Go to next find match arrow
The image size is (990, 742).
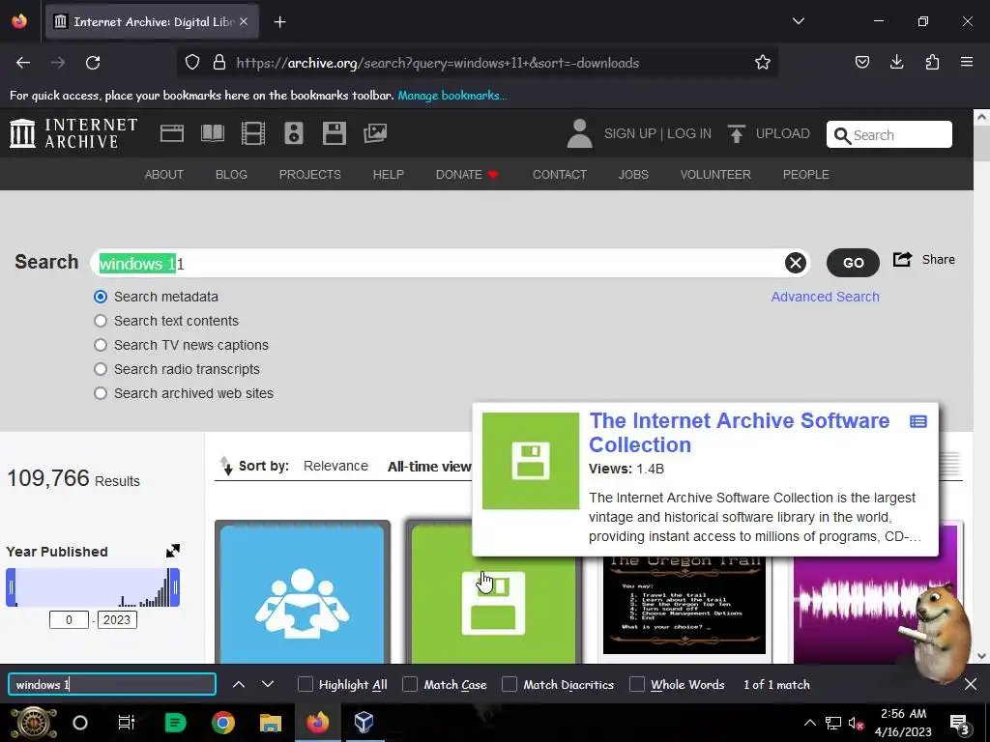pos(268,685)
